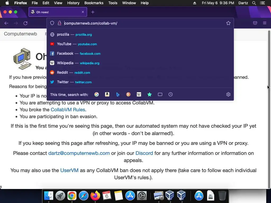Bookmark this page with the star icon
Viewport: 271px width, 203px height.
pos(228,23)
